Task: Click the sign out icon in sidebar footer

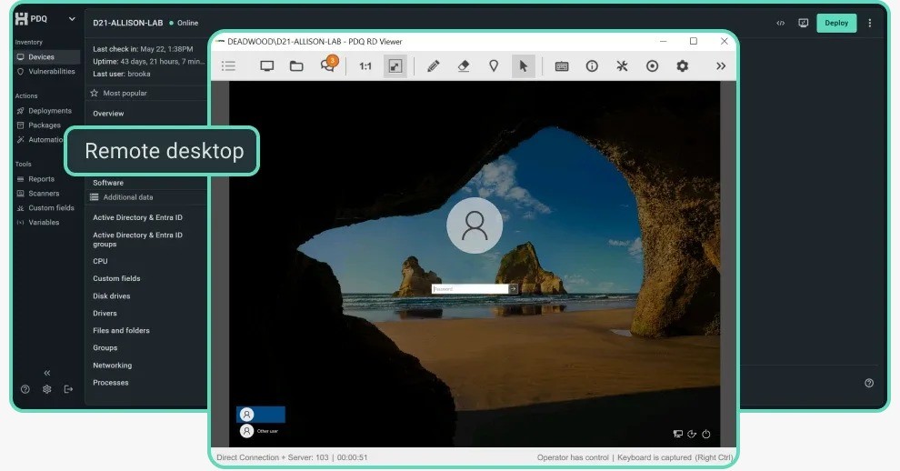Action: coord(68,389)
